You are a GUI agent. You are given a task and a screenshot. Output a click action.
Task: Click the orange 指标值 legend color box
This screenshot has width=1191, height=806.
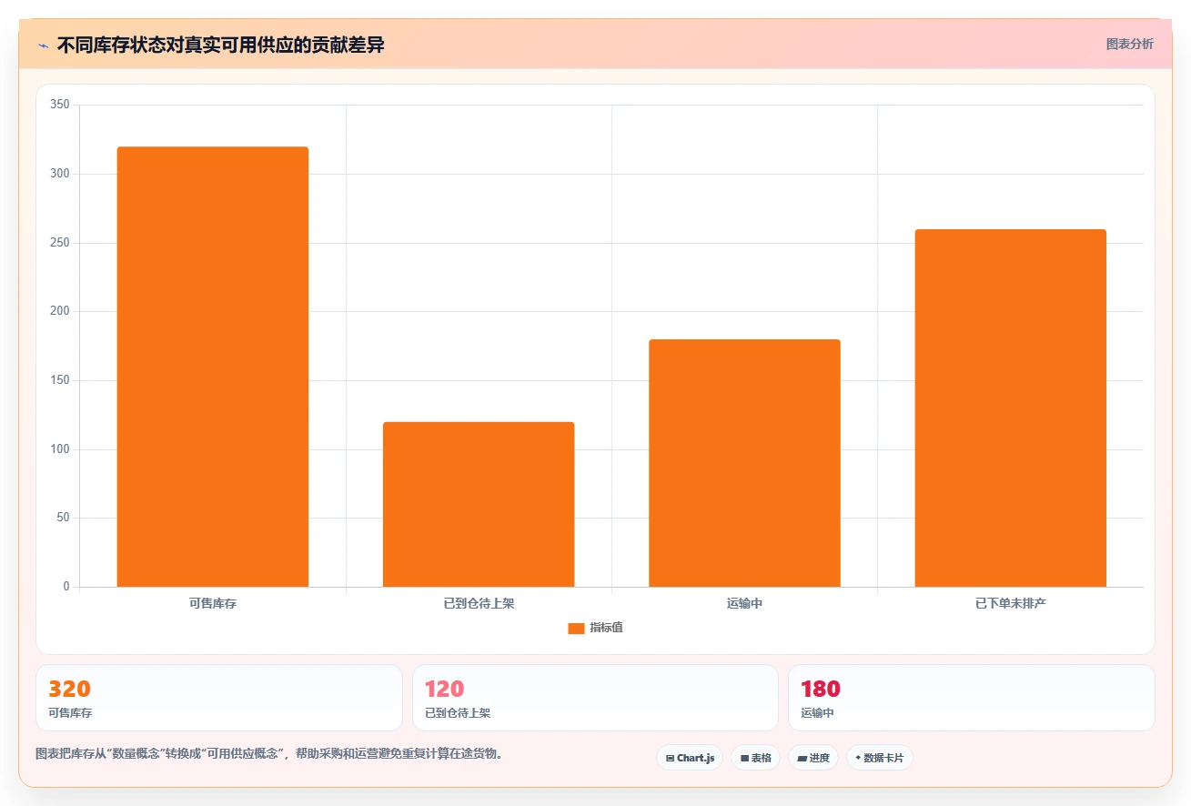576,629
